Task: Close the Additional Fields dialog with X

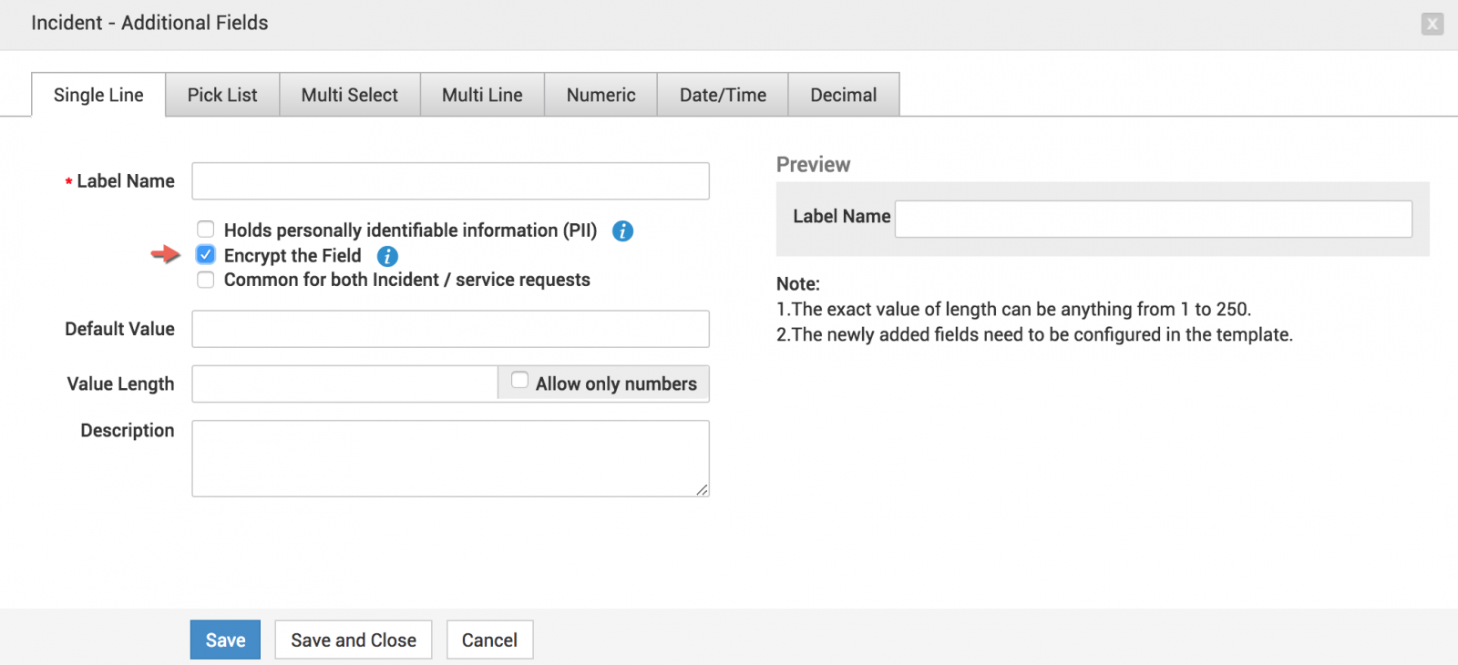Action: click(1432, 24)
